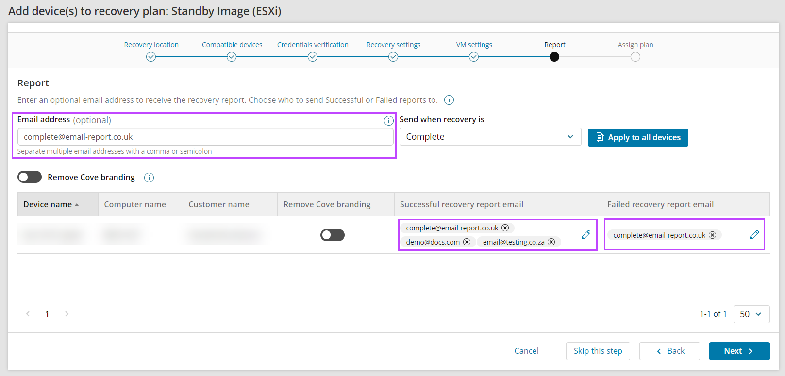This screenshot has height=376, width=785.
Task: Click into the Email address input field
Action: pyautogui.click(x=205, y=137)
